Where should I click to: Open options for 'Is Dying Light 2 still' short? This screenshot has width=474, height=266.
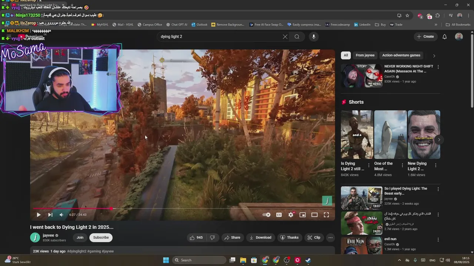[369, 166]
